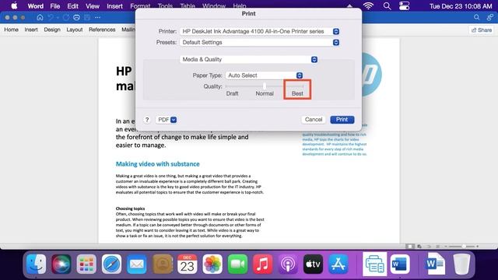498x280 pixels.
Task: Click the Draft quality label
Action: click(232, 93)
